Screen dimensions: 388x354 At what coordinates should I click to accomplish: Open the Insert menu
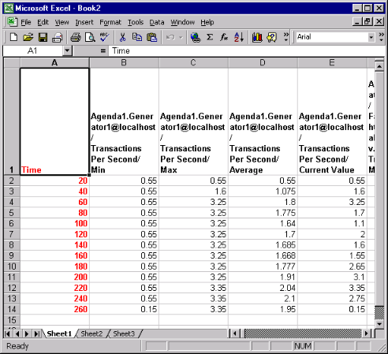tap(84, 22)
